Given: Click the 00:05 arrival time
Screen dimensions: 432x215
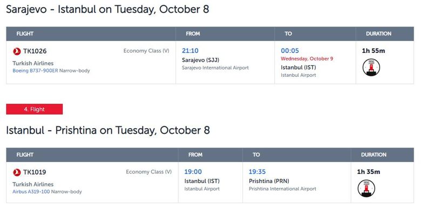Looking at the screenshot, I should point(290,51).
